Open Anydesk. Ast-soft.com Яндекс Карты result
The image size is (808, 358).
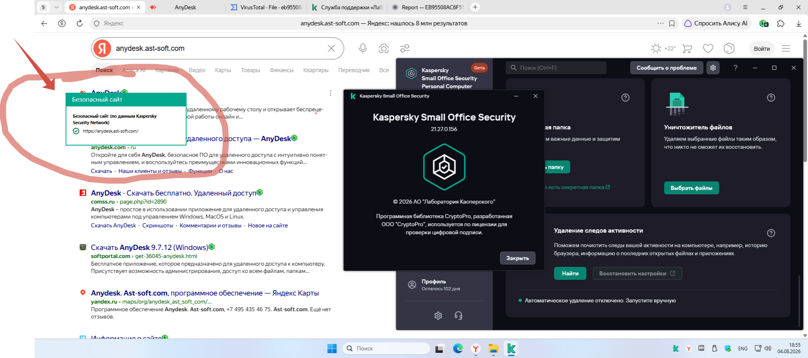tap(205, 293)
